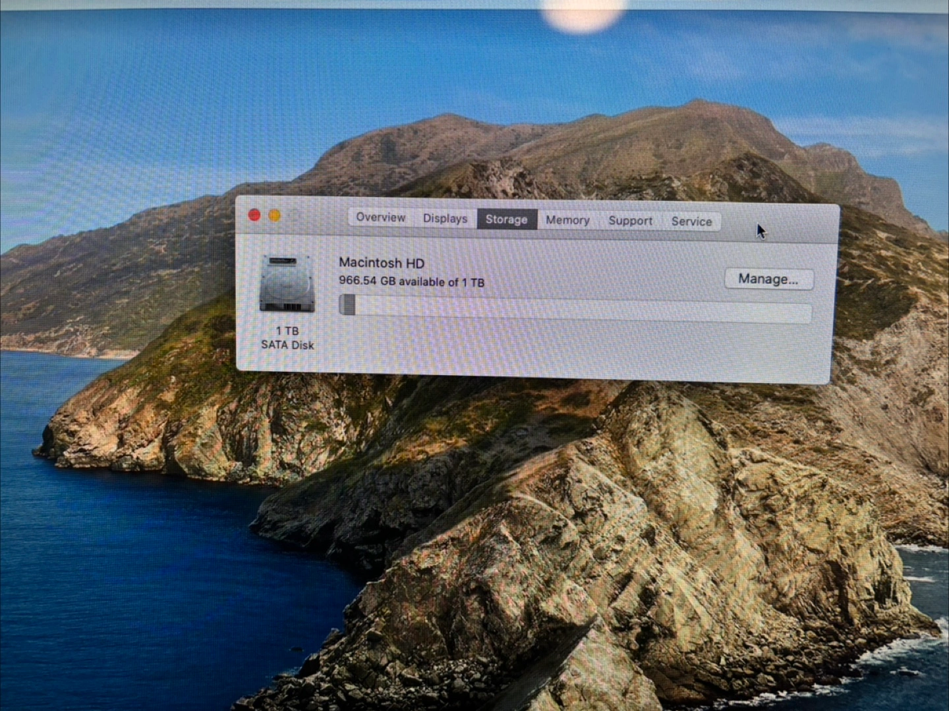Click the 'SATA Disk' label under the disk
The image size is (949, 711).
coord(287,345)
